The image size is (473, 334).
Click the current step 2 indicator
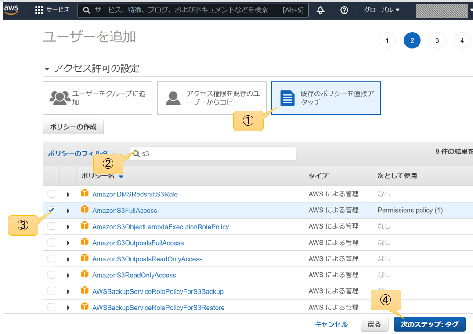412,40
